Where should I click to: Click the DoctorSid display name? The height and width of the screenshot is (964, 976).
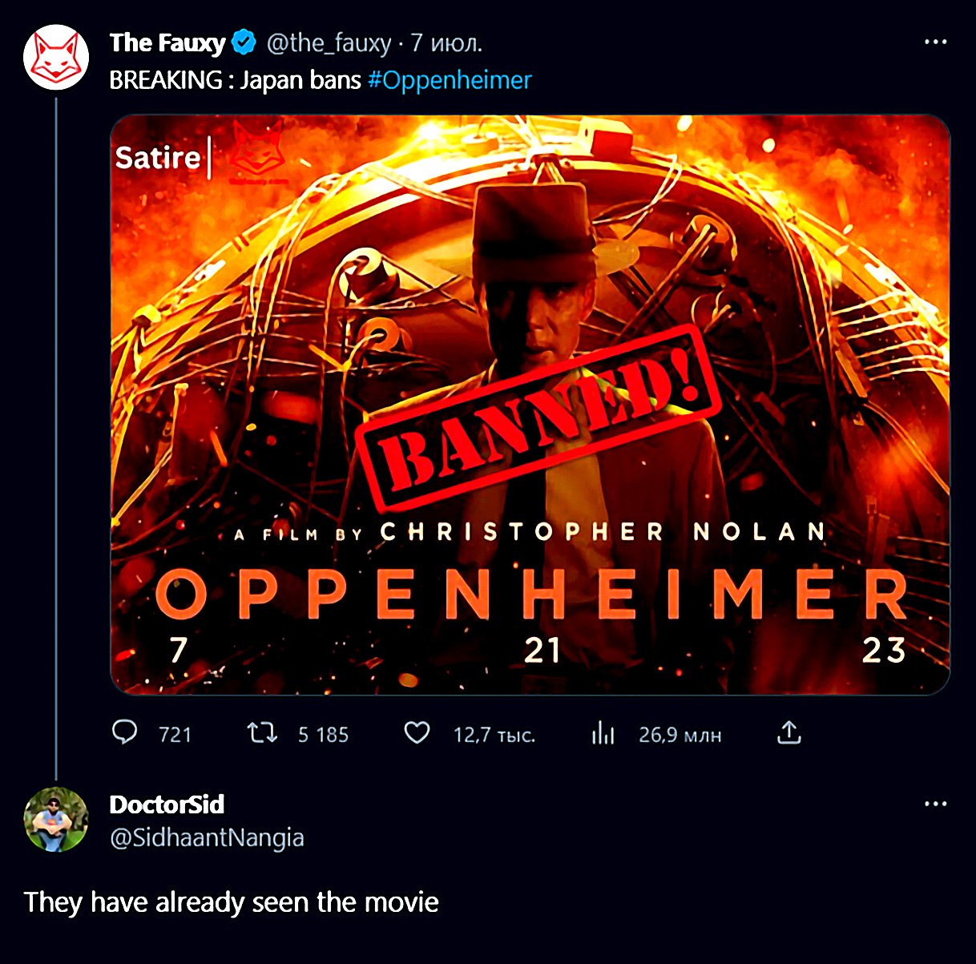pos(167,804)
